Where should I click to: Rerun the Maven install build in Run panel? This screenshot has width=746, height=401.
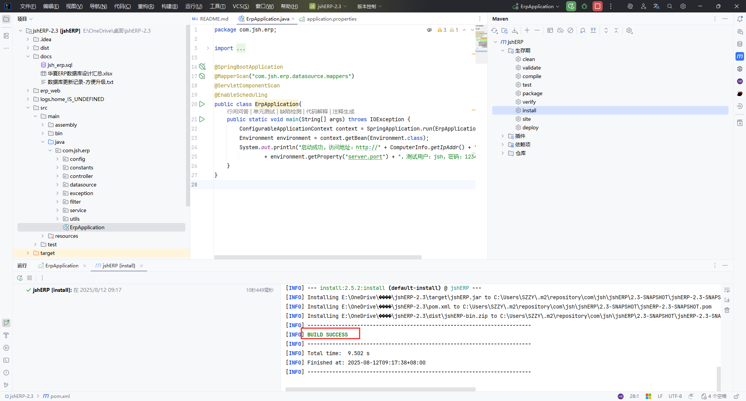[20, 278]
